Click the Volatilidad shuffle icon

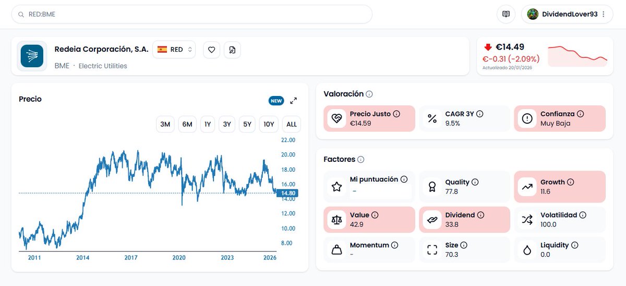point(527,220)
